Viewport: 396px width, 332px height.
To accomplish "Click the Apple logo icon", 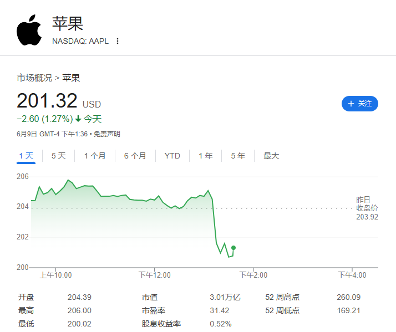I will point(29,30).
